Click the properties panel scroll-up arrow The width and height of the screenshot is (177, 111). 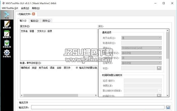(168, 31)
